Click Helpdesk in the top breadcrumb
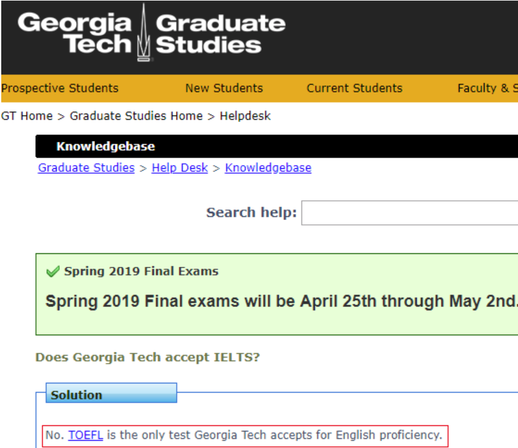 coord(245,116)
